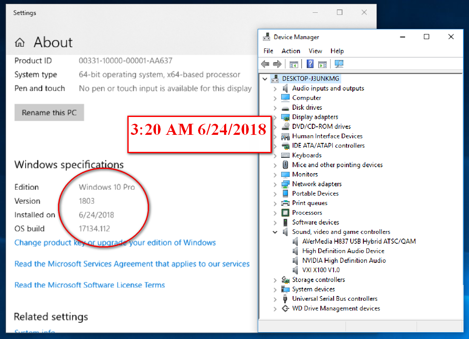The image size is (469, 339).
Task: Click the System devices folder icon
Action: (x=285, y=289)
